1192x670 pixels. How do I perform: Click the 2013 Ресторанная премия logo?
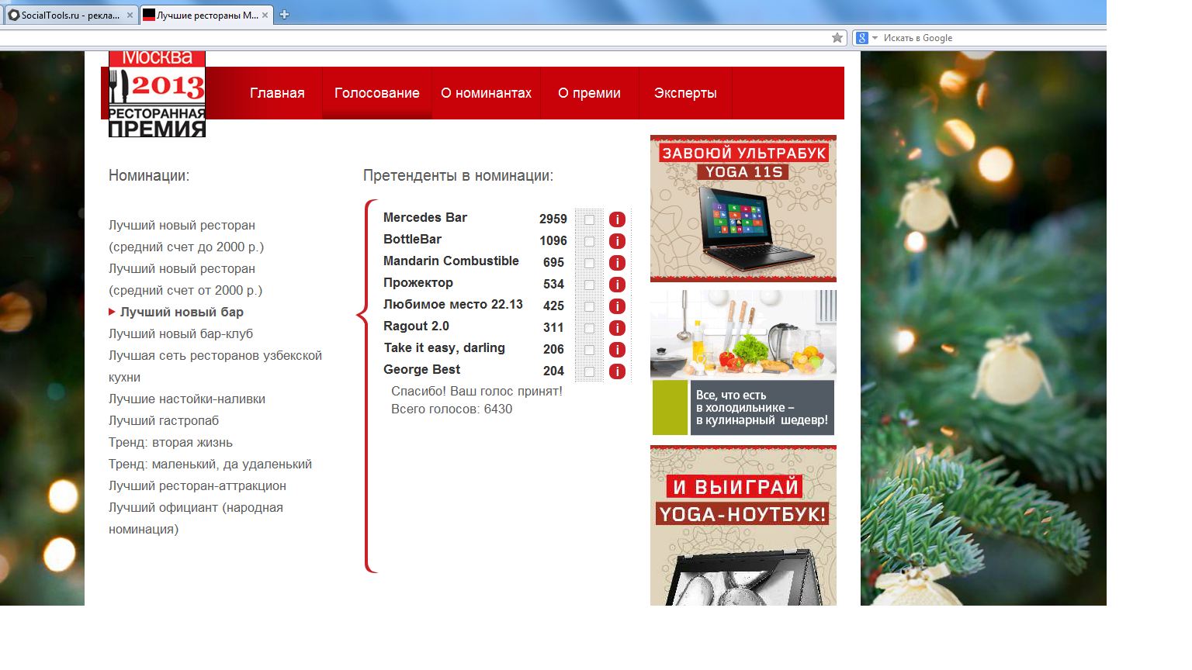point(157,95)
